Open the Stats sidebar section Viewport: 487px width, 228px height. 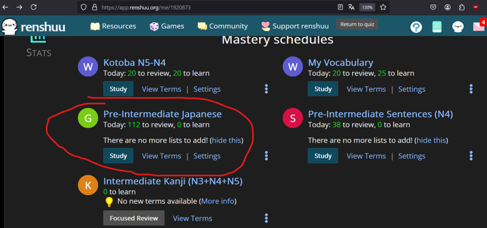pyautogui.click(x=39, y=47)
